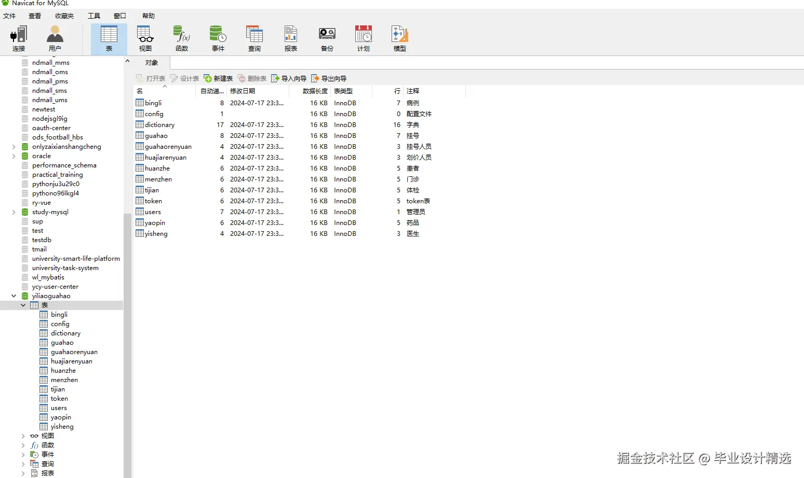Switch to the 视图 views section

point(145,39)
